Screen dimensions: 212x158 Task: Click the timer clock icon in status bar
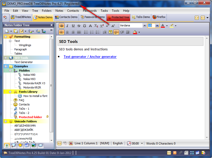point(129,143)
